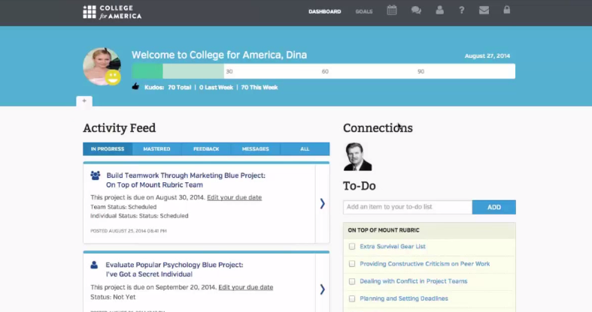This screenshot has width=592, height=312.
Task: Check Extra Survival Gear List item
Action: coord(352,247)
